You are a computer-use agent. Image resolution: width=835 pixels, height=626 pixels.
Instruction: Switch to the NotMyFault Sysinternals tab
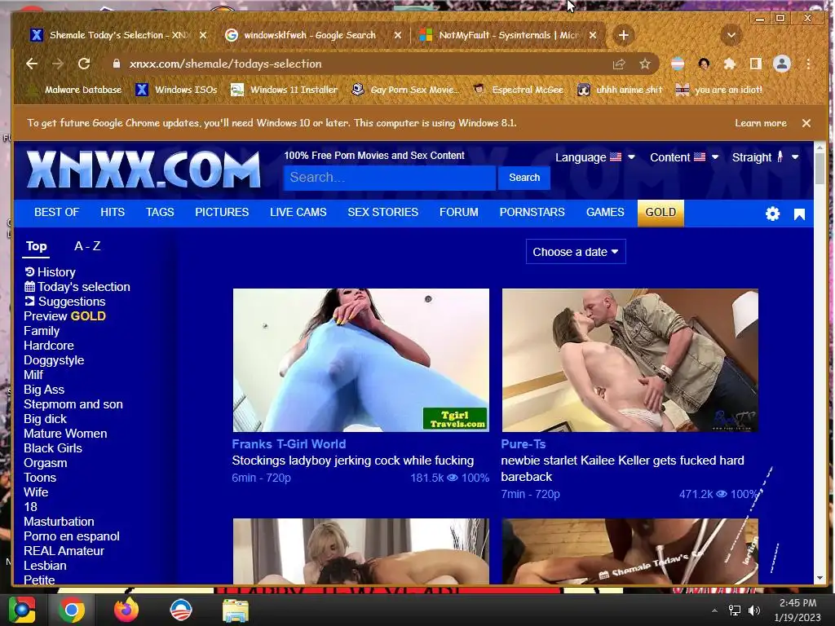pyautogui.click(x=509, y=35)
